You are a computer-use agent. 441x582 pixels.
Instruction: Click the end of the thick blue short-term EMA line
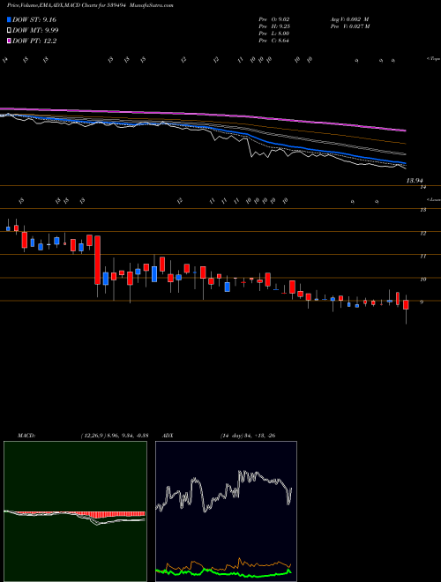coord(404,163)
